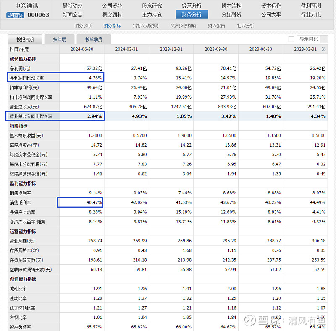Click the 57.32亿 net profit value
The height and width of the screenshot is (331, 336).
click(x=94, y=68)
